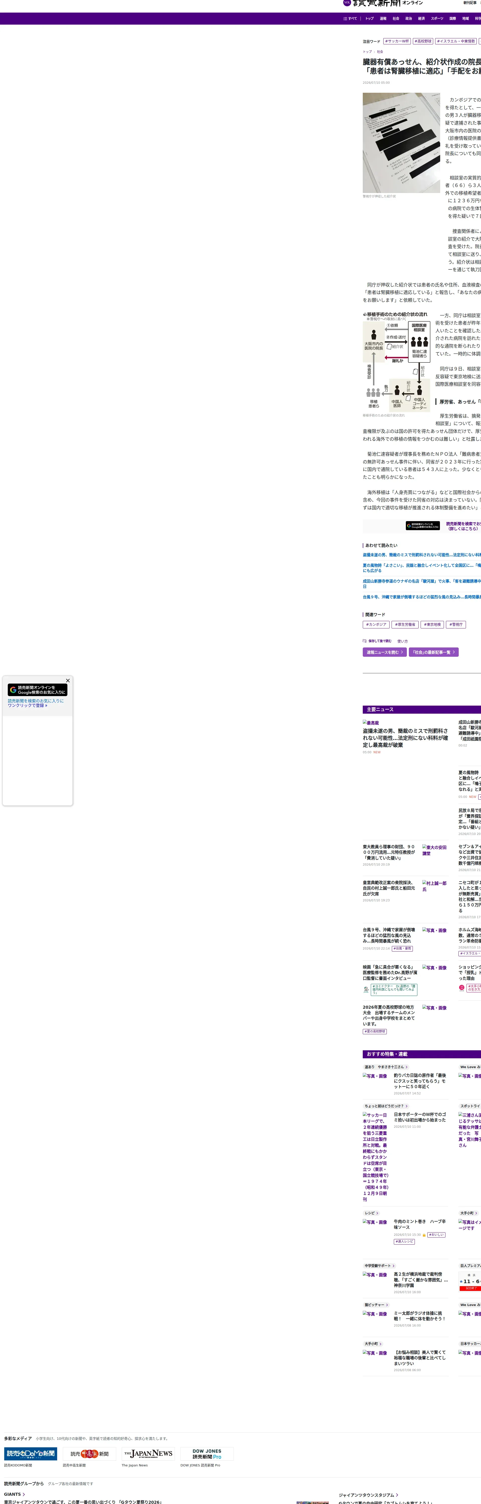Open main news headline 盗撮未遂の男、簡裁のミス
The height and width of the screenshot is (1504, 481).
point(405,738)
